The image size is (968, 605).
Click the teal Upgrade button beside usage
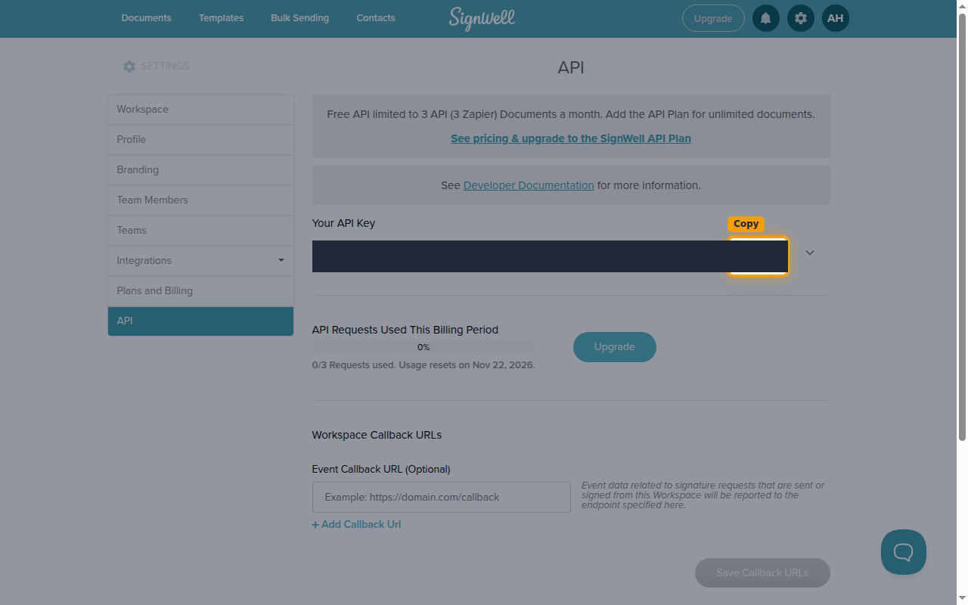[615, 347]
